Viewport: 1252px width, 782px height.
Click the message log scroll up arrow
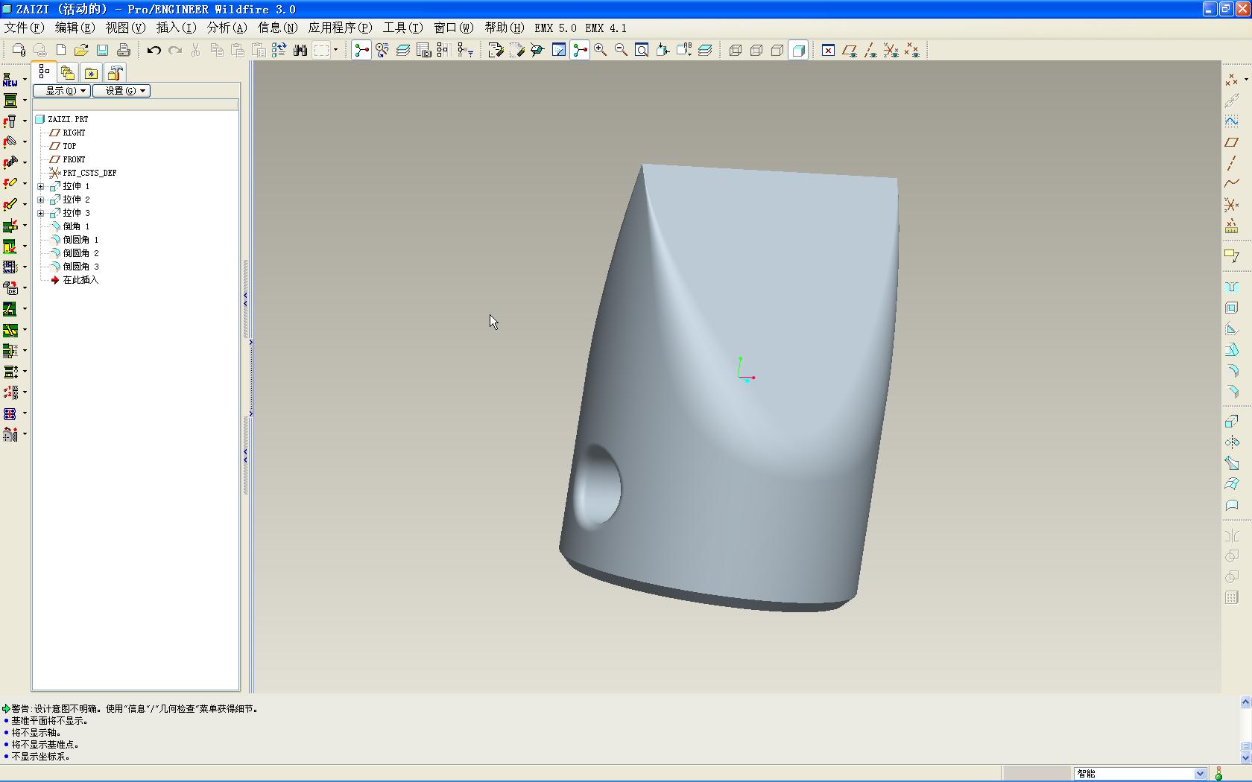1245,702
